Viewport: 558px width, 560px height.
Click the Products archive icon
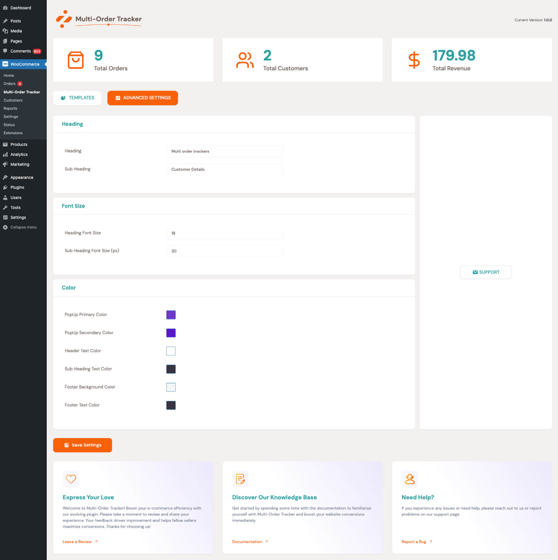coord(5,144)
